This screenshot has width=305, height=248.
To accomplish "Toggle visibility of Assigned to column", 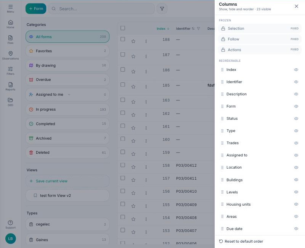I will pyautogui.click(x=296, y=155).
